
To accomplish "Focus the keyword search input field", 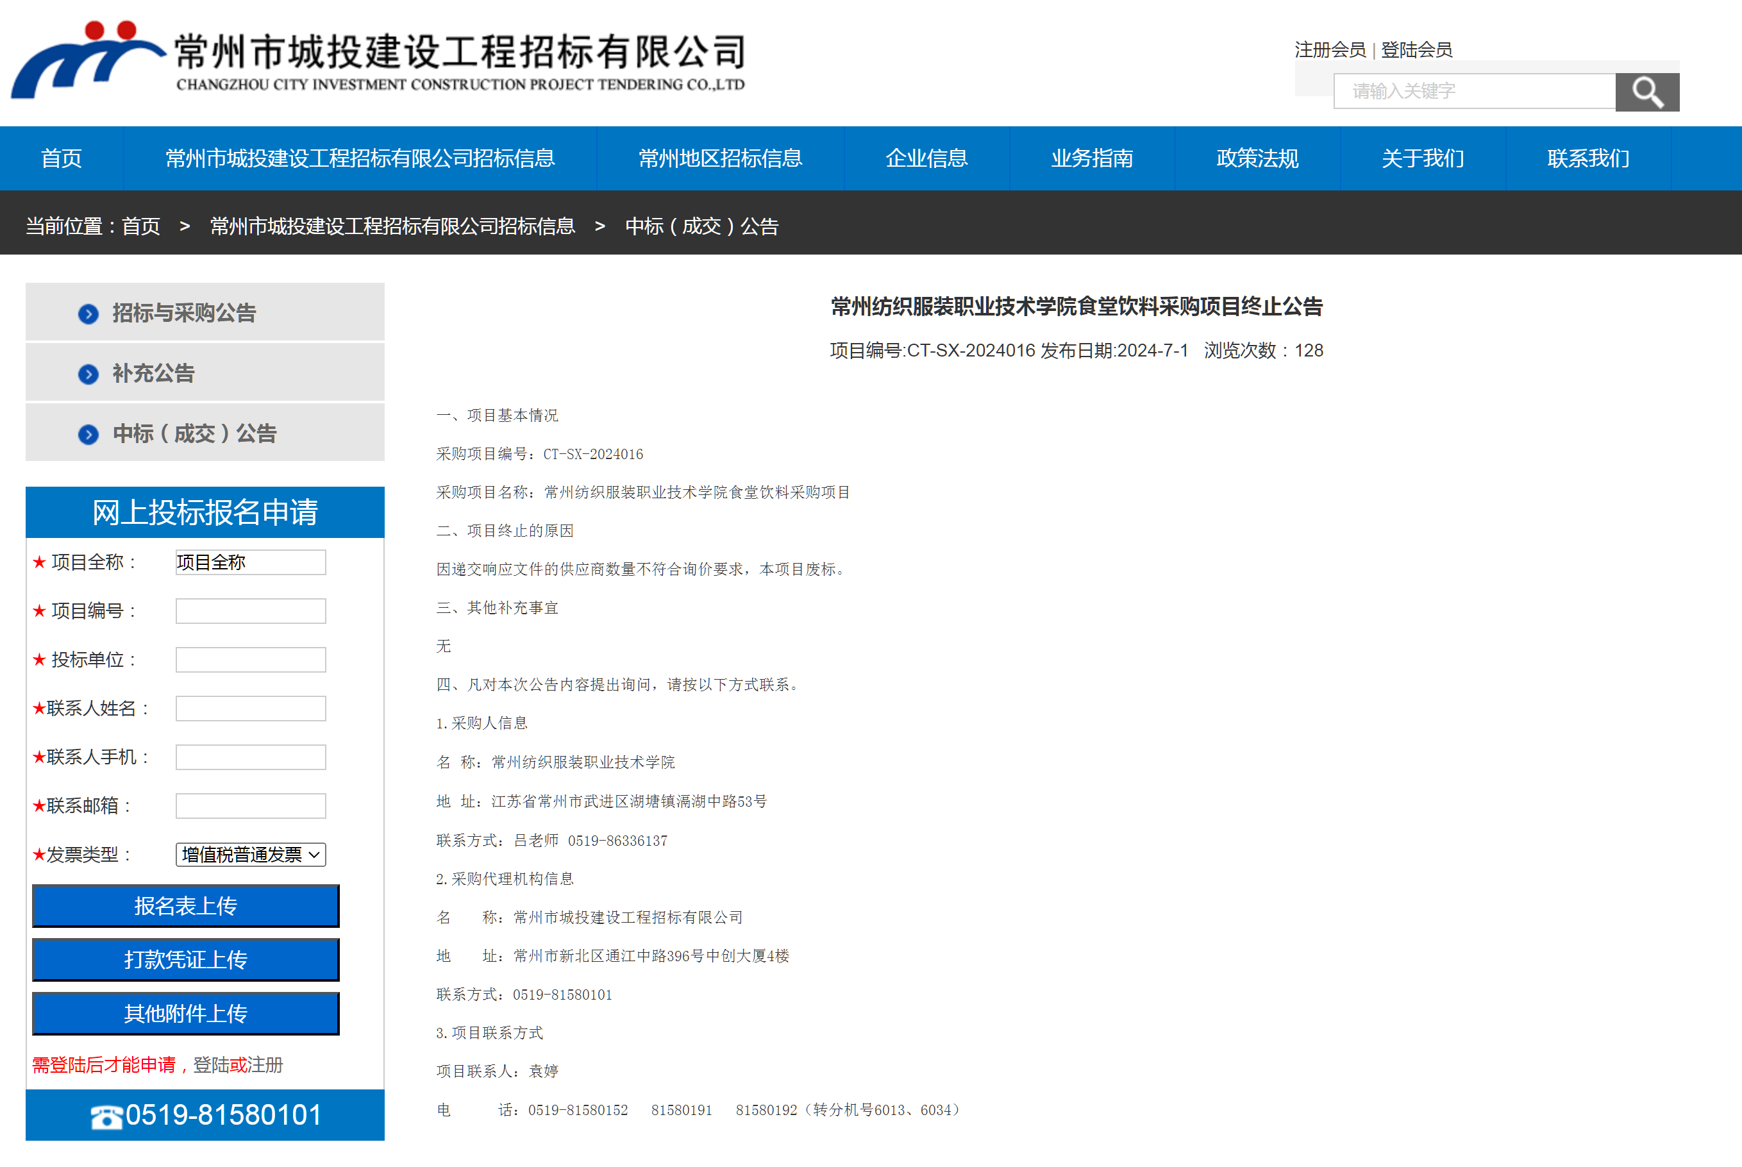I will point(1473,92).
